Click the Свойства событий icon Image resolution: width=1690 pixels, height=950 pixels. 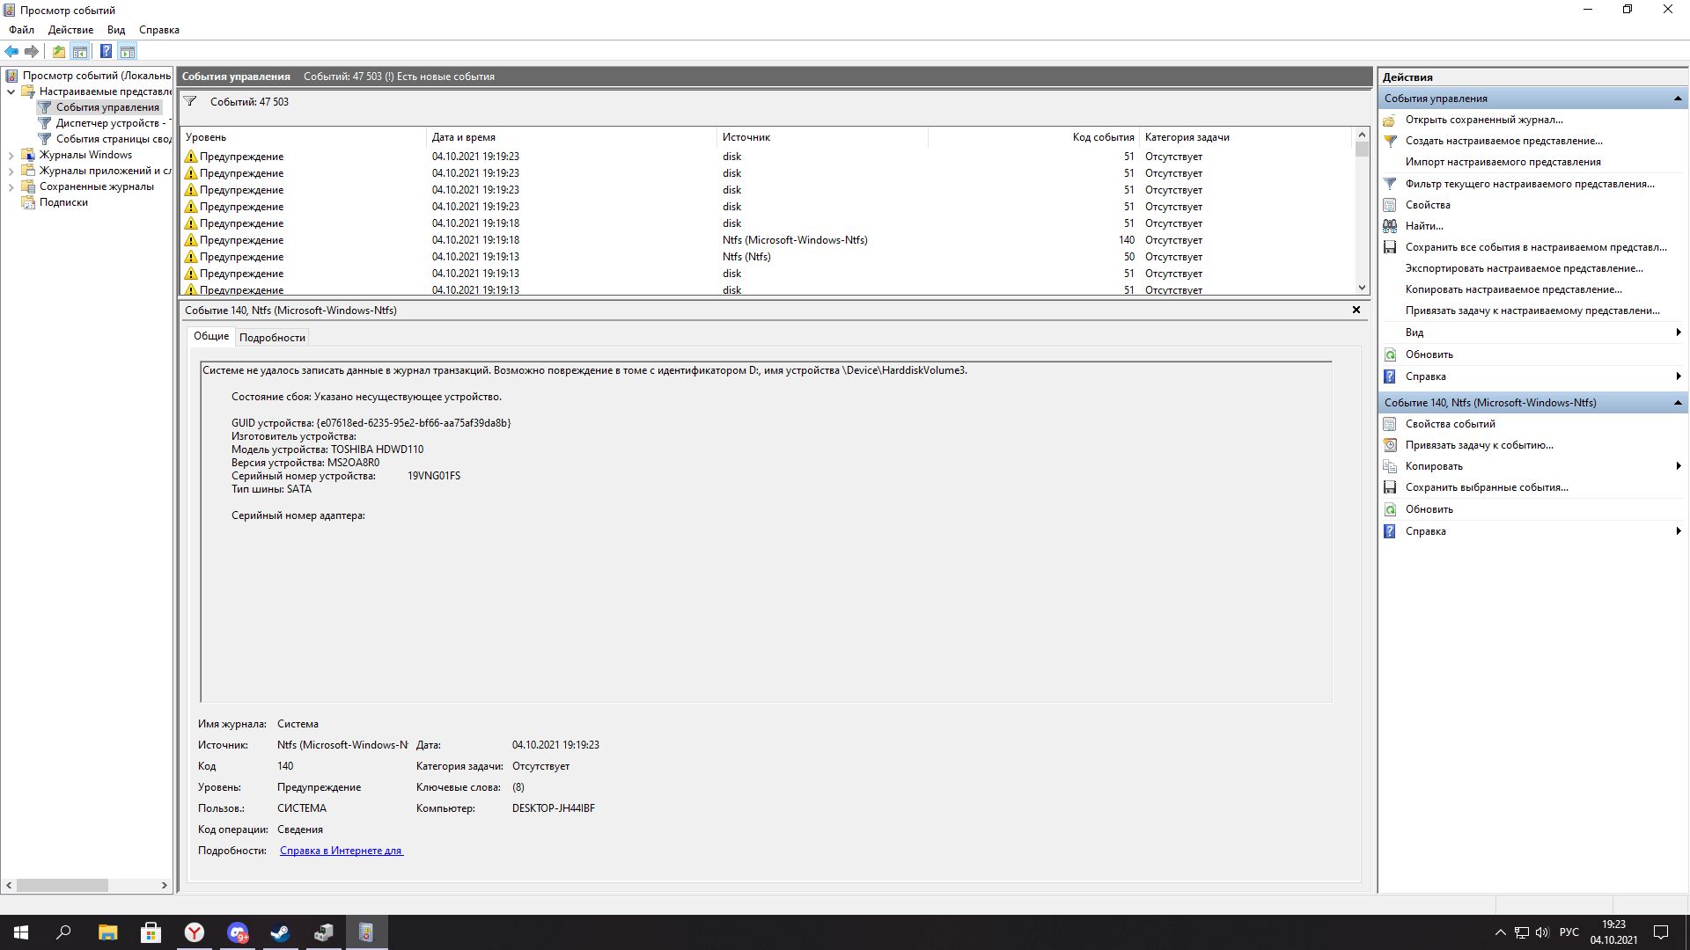[x=1390, y=424]
